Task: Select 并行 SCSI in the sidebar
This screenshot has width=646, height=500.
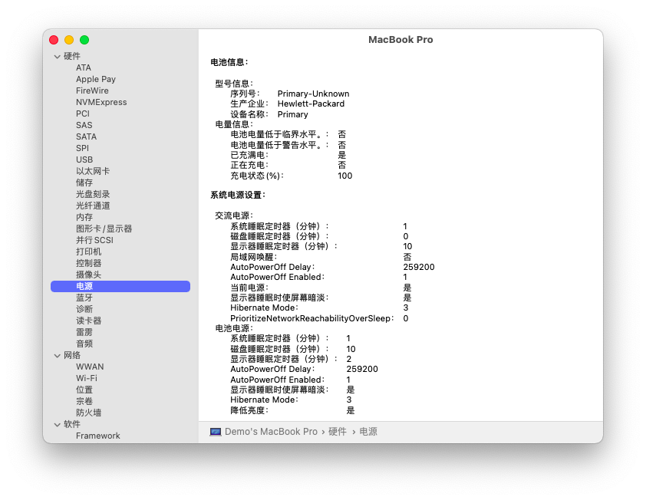Action: (94, 240)
